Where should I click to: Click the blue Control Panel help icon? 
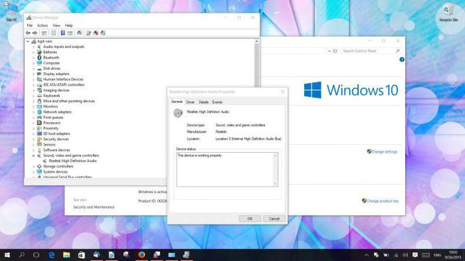tap(402, 60)
